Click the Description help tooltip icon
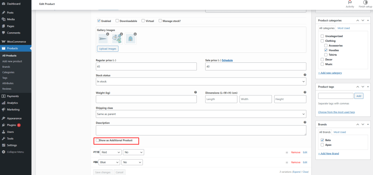 (x=305, y=123)
